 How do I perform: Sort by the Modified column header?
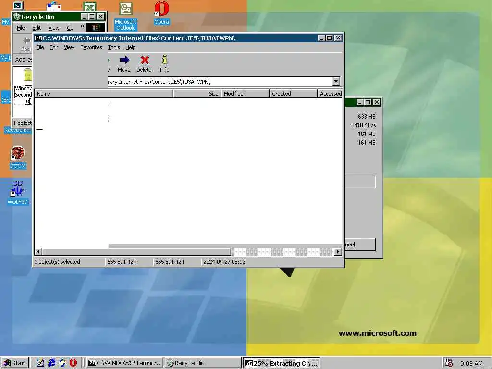(246, 94)
